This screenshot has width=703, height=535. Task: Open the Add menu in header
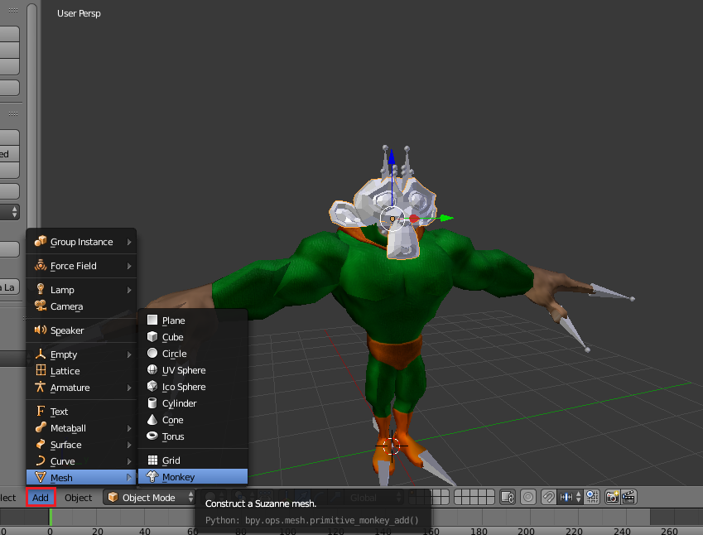41,498
